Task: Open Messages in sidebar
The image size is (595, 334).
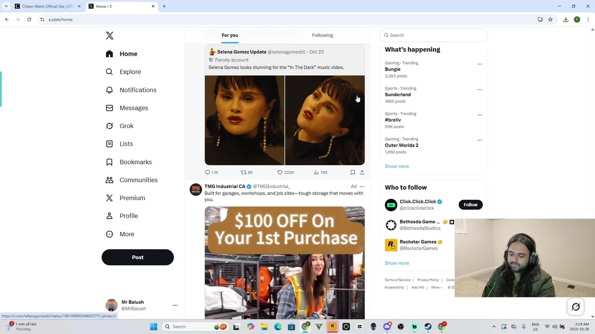Action: coord(127,108)
